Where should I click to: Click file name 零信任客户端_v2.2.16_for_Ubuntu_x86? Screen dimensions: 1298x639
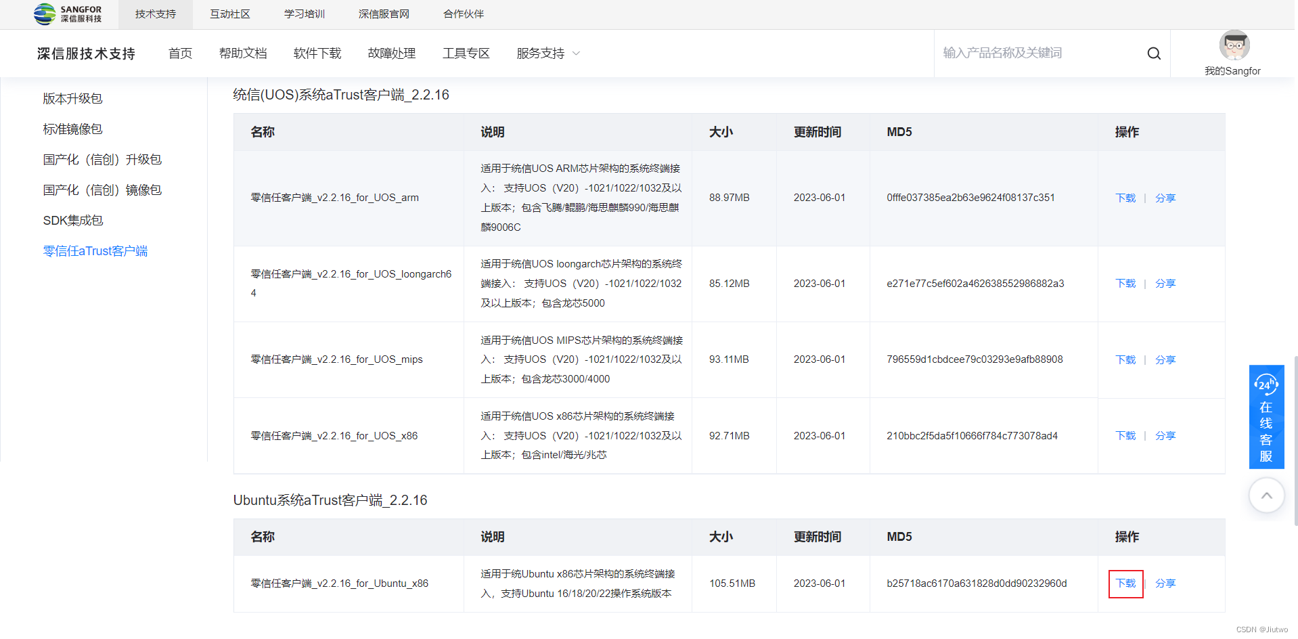(340, 583)
